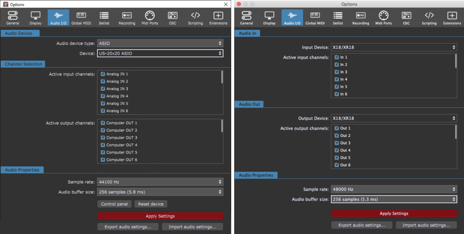Click Export audio settings in Mac window
The image size is (464, 234).
[x=362, y=225]
